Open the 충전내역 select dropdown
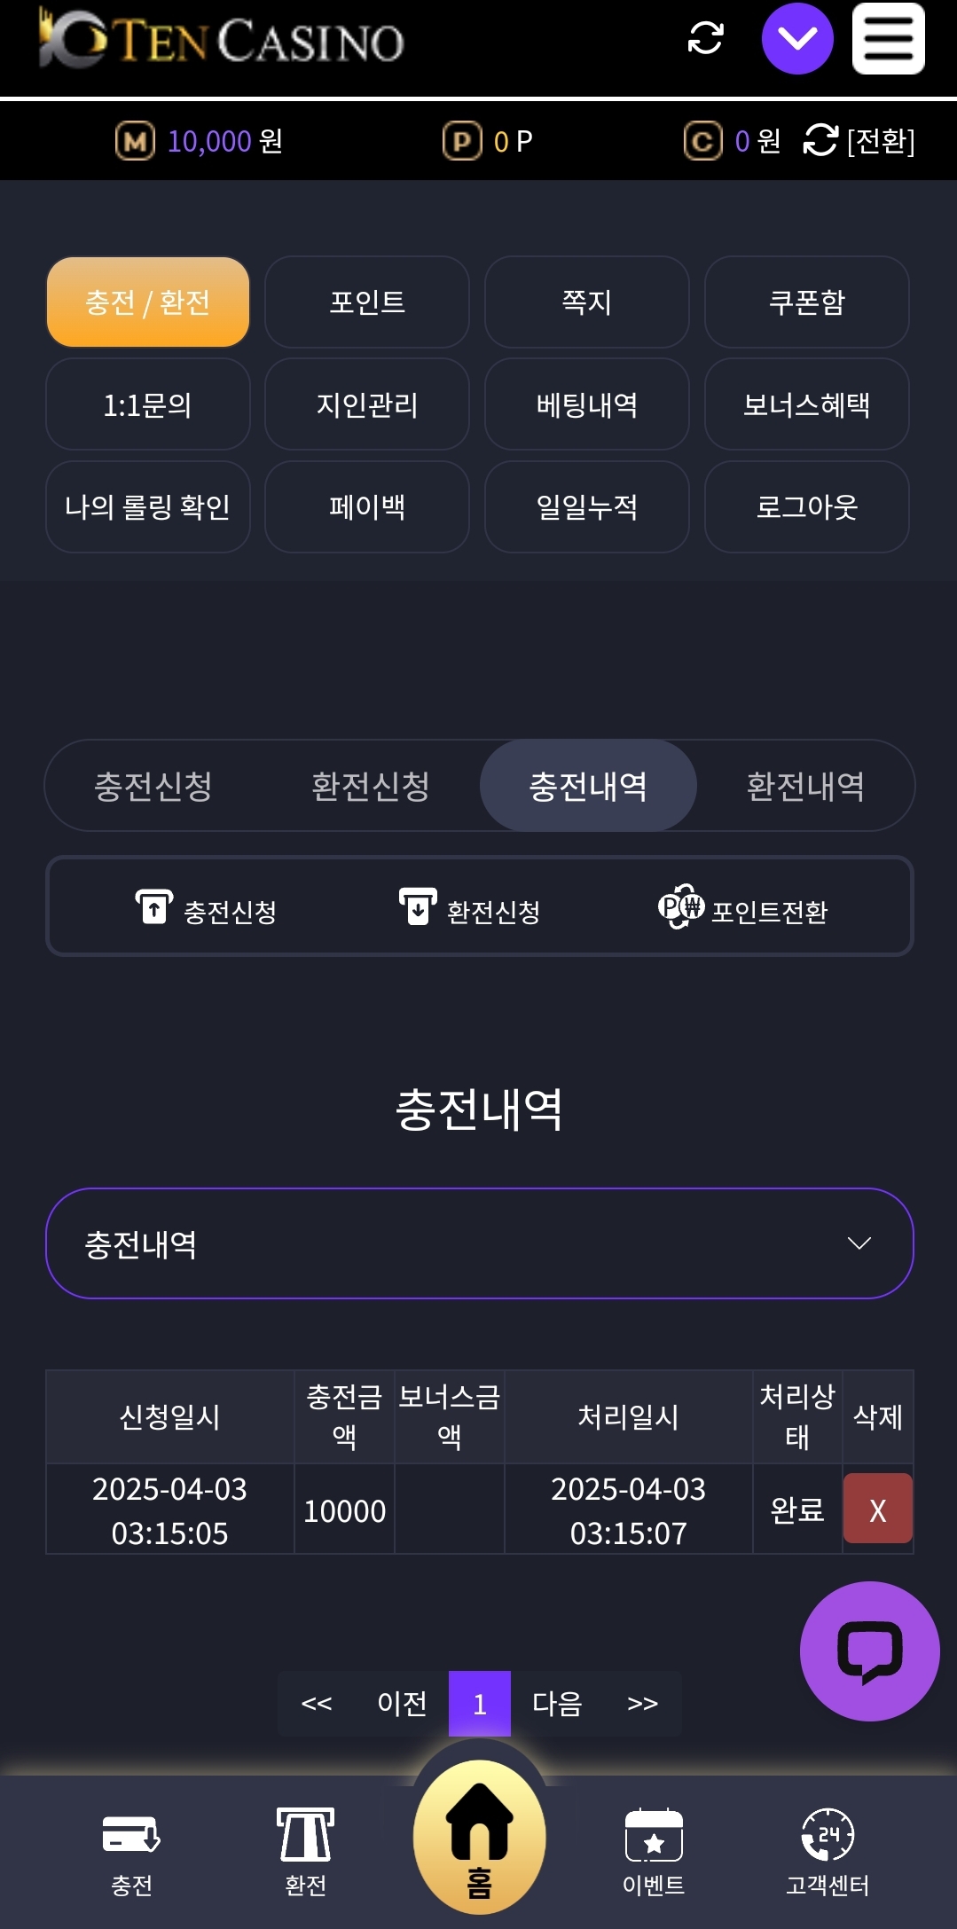The height and width of the screenshot is (1929, 957). tap(479, 1243)
